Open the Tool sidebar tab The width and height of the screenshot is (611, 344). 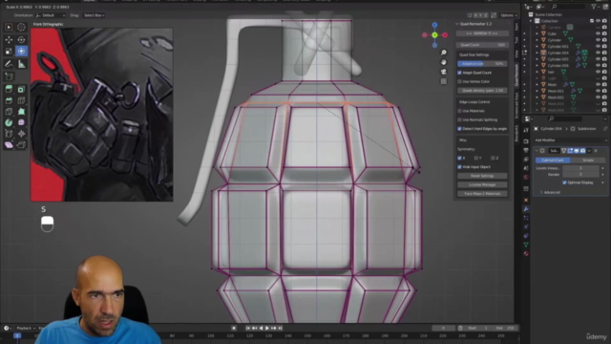517,40
